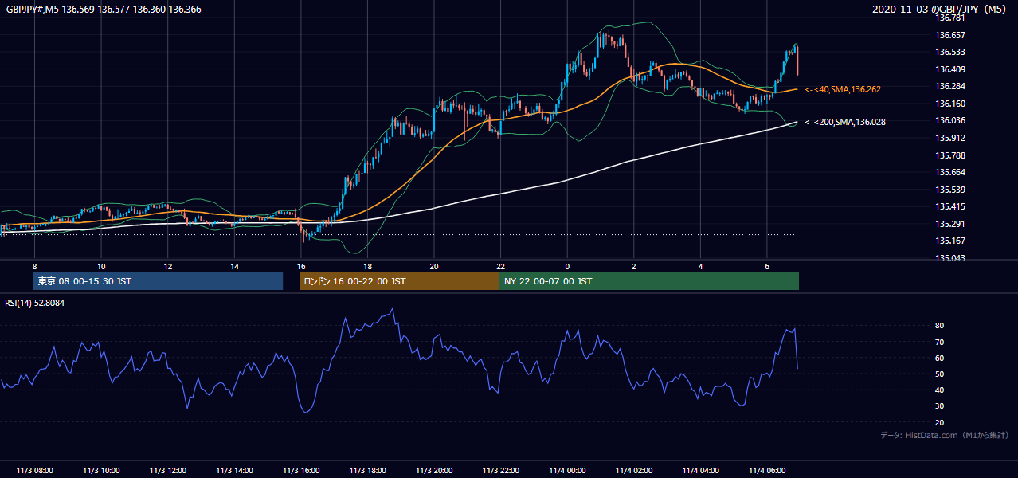Click price axis label 136.533
Viewport: 1018px width, 478px height.
[x=951, y=52]
